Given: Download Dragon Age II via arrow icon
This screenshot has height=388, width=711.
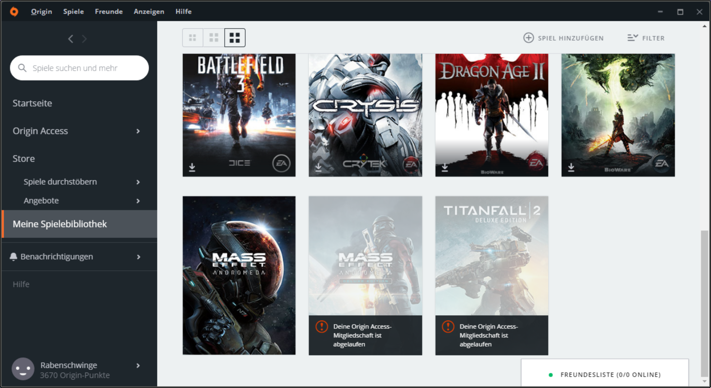Looking at the screenshot, I should [445, 167].
